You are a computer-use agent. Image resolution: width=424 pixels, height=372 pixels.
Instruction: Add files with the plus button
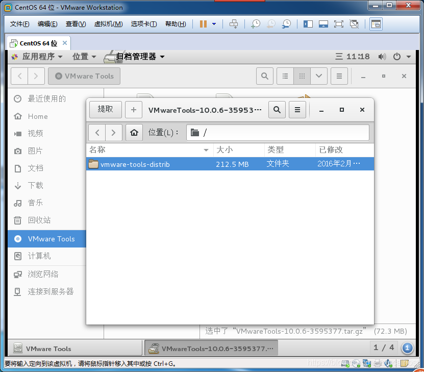pos(134,110)
